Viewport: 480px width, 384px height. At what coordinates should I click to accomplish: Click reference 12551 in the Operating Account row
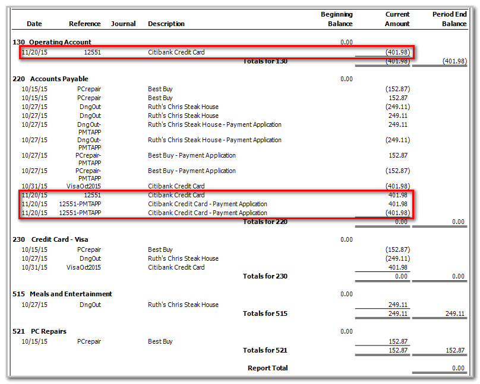92,52
